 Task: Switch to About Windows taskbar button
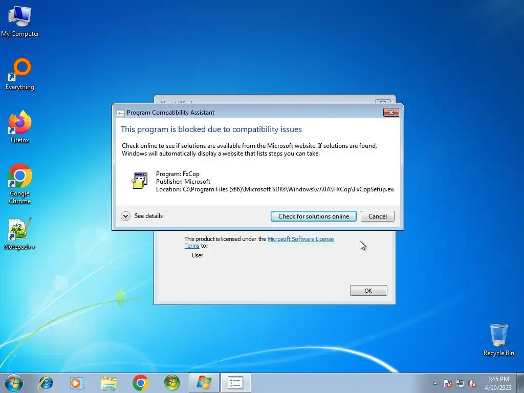point(204,383)
